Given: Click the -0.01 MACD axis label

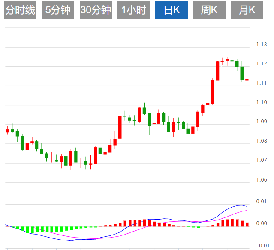Looking at the screenshot, I should coord(263,246).
